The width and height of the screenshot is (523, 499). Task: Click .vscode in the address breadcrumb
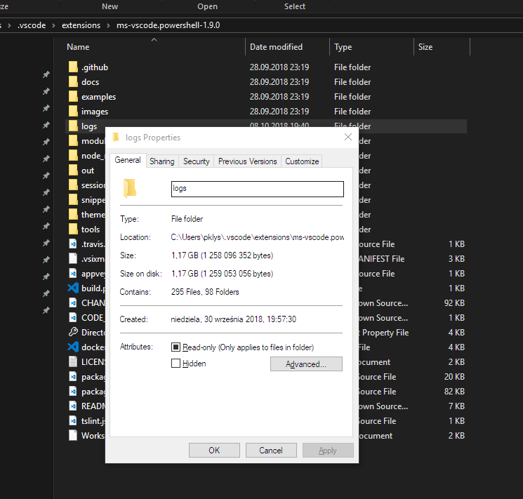(32, 25)
